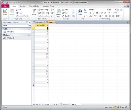This screenshot has width=131, height=110.
Task: Click the Save icon in Quick Access Toolbar
Action: click(x=7, y=2)
